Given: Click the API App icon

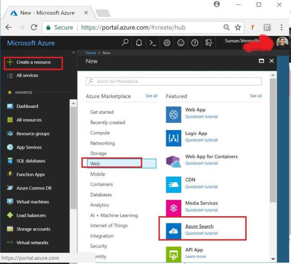Looking at the screenshot, I should [x=174, y=254].
